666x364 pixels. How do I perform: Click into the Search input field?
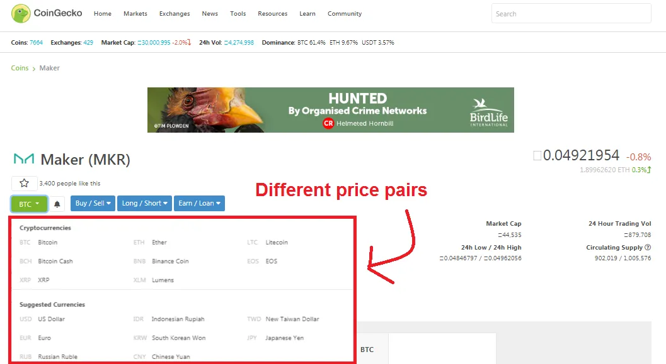pyautogui.click(x=571, y=14)
